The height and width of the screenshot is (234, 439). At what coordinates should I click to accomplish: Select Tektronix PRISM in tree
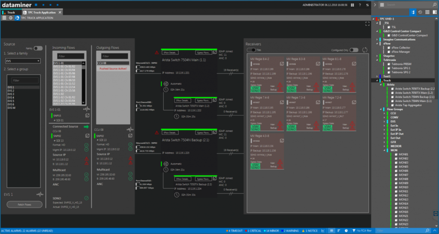(401, 64)
